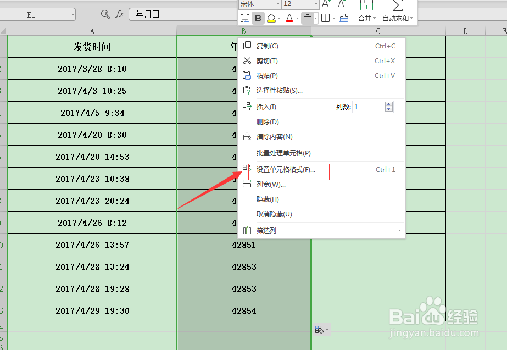Viewport: 507px width, 350px height.
Task: Click the name box showing B1
Action: pos(31,14)
